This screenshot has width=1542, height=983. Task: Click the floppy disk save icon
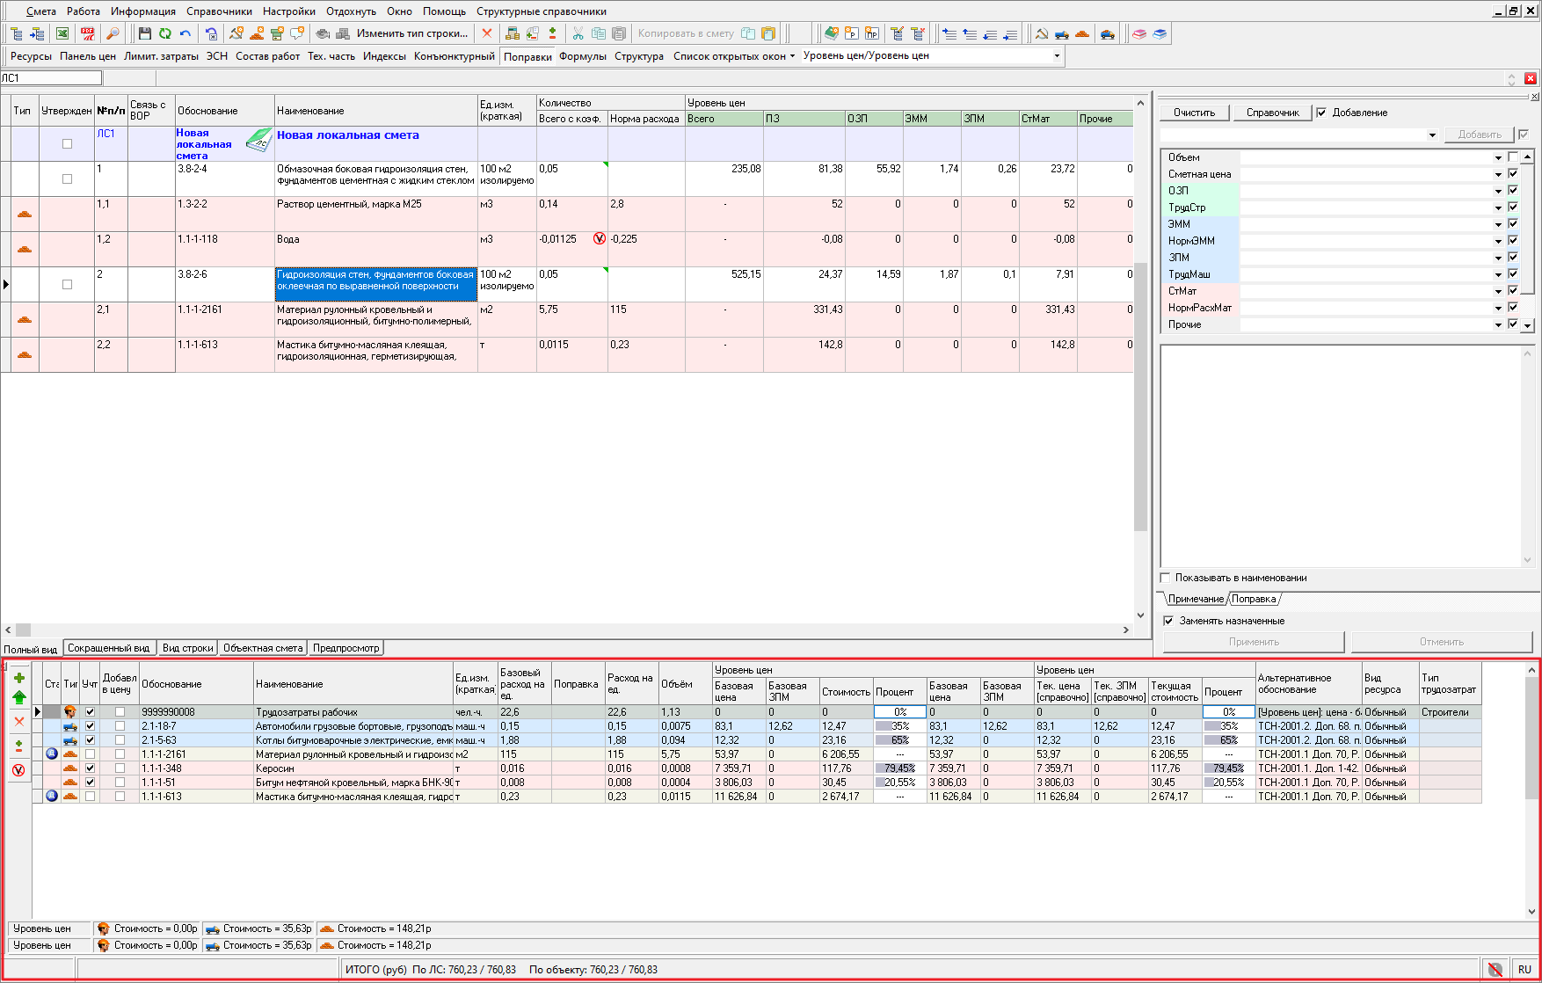(x=145, y=33)
